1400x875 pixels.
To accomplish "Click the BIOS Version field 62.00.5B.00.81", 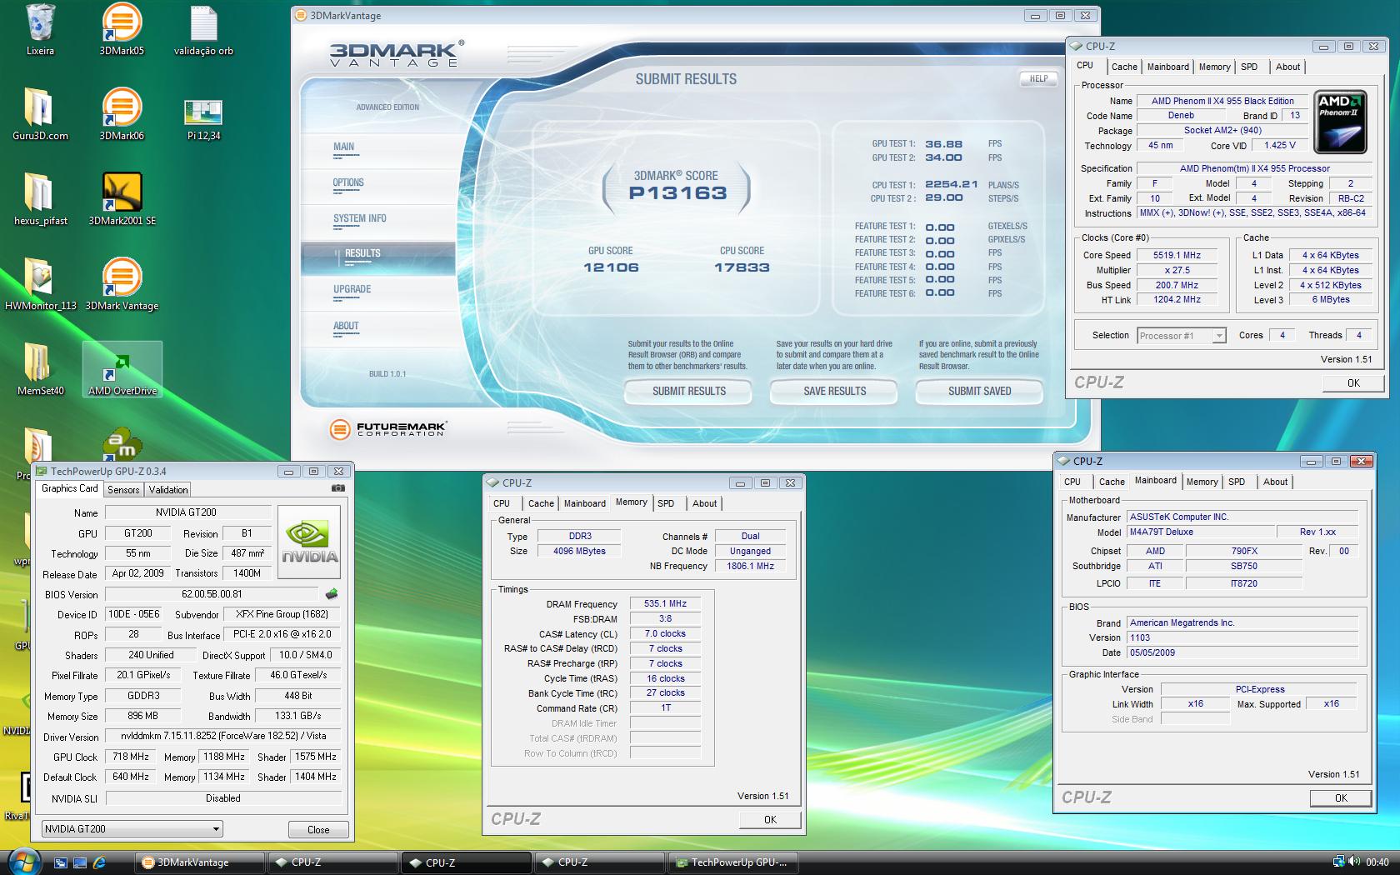I will (212, 594).
